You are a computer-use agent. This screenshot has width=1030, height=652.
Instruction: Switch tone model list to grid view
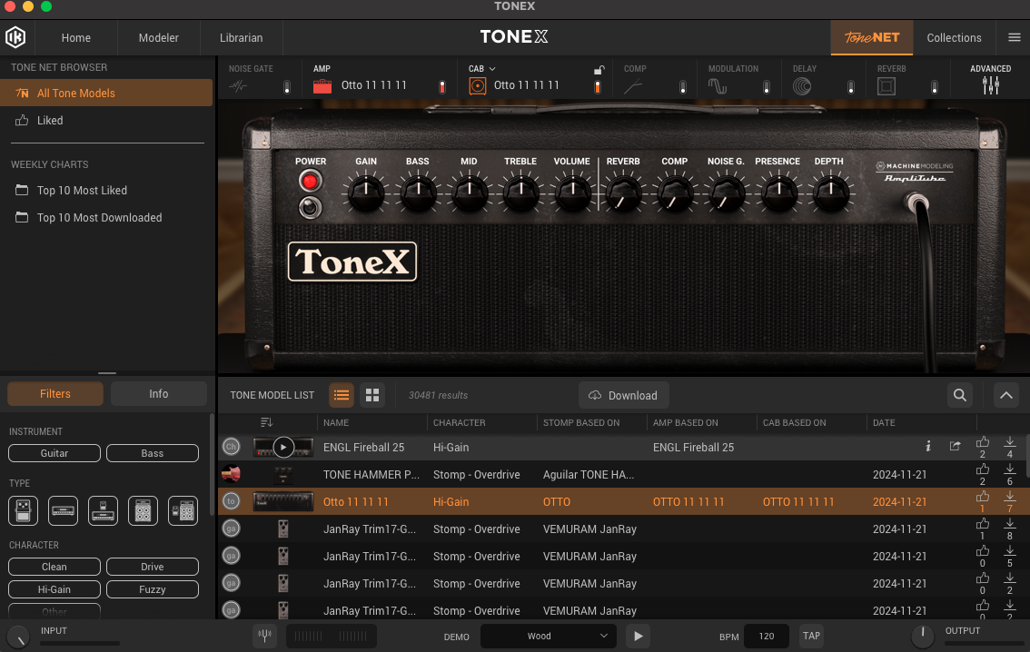(371, 395)
